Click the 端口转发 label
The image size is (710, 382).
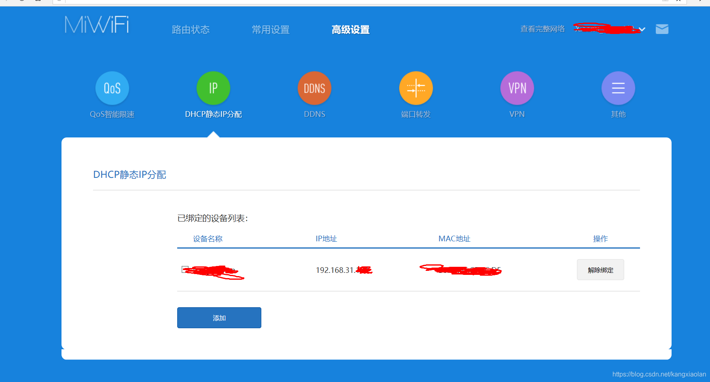tap(416, 114)
